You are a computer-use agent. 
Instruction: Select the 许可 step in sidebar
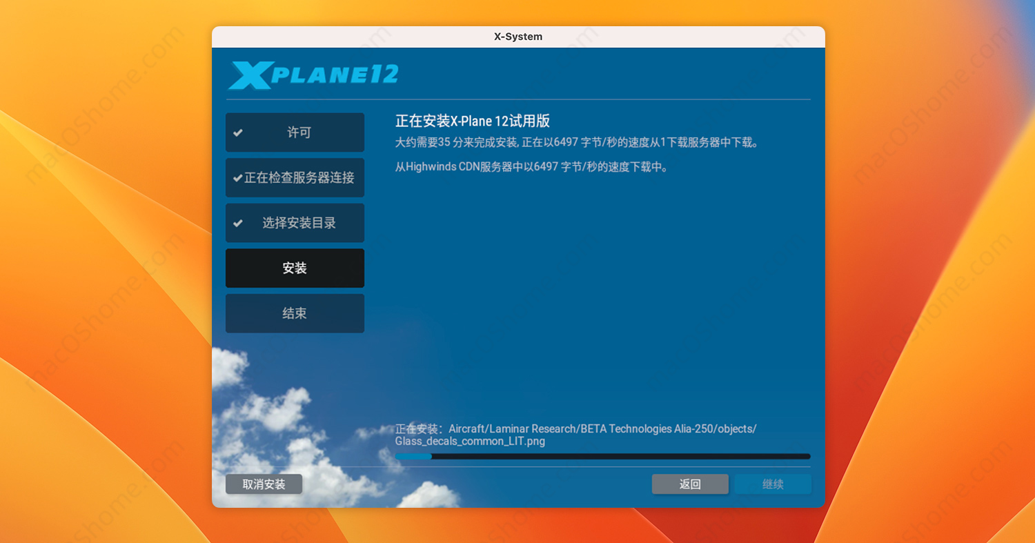point(295,132)
